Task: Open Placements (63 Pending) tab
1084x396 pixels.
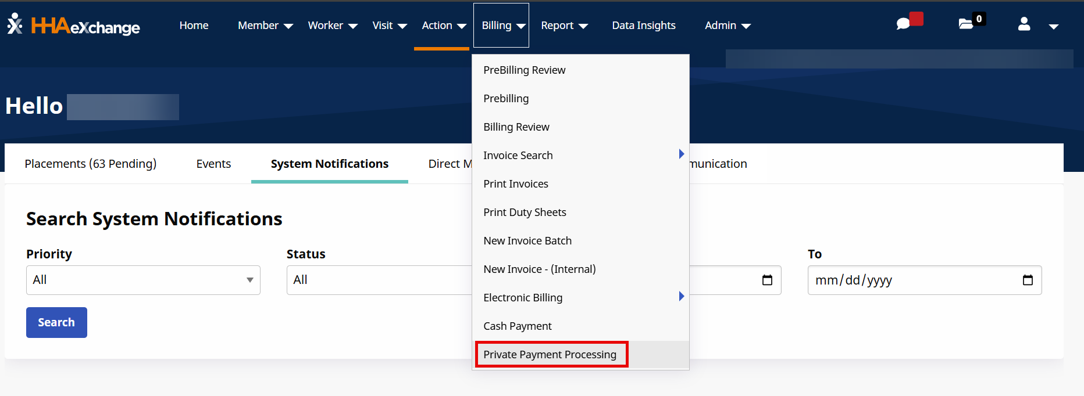Action: pos(90,164)
